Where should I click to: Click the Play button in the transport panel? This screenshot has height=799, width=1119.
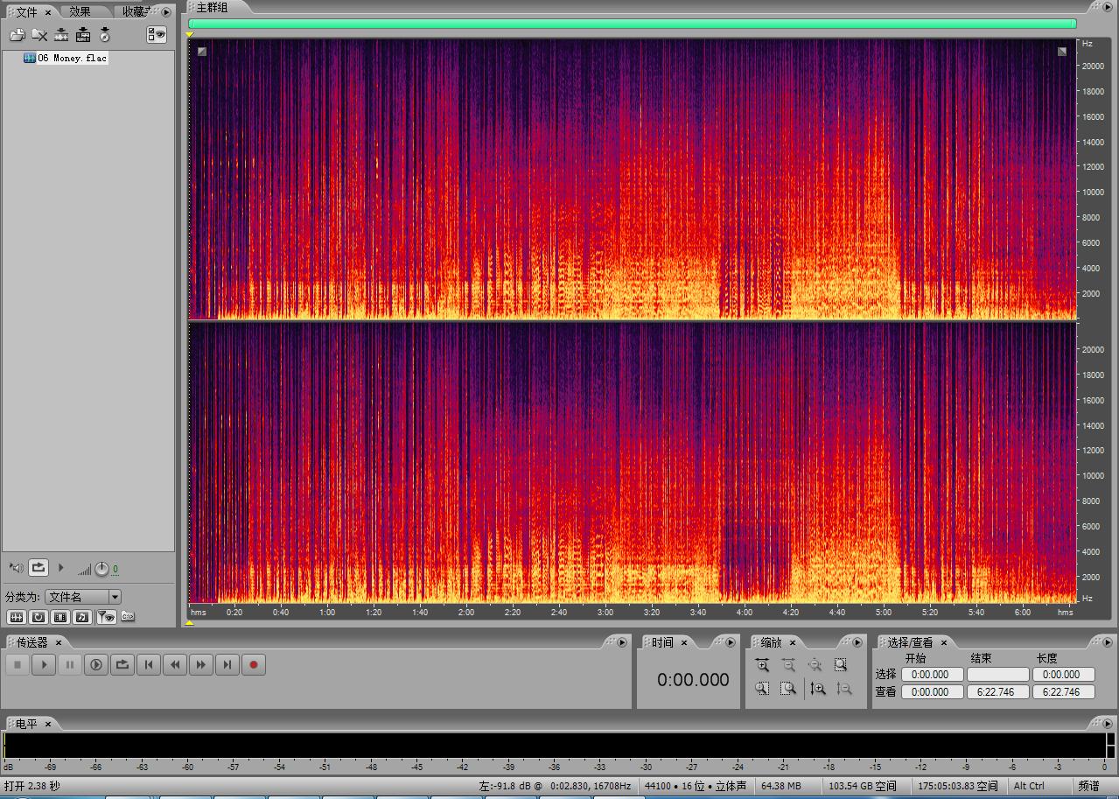point(44,665)
